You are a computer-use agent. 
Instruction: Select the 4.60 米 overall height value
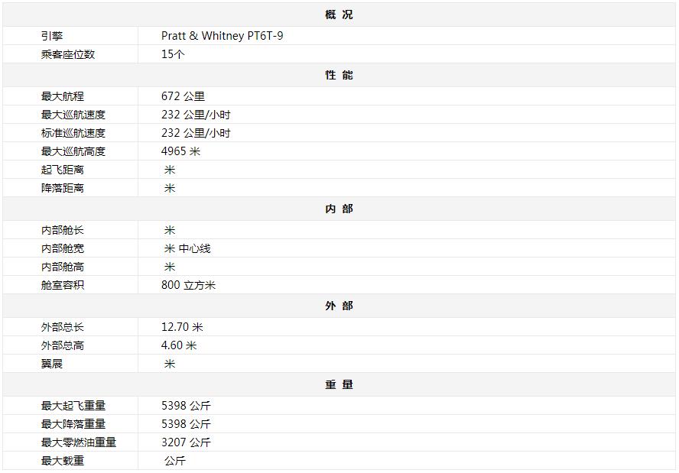179,345
